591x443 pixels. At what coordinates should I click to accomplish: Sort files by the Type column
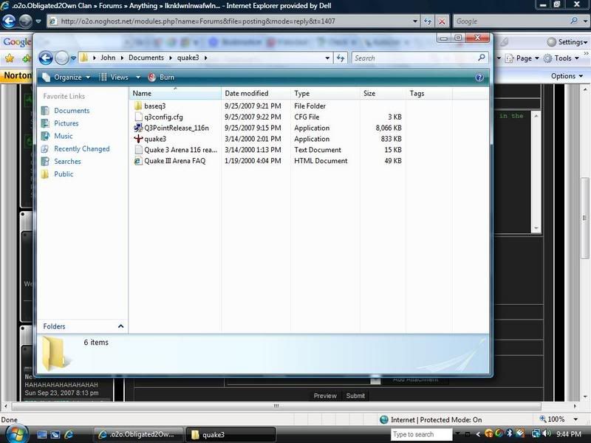click(x=325, y=94)
